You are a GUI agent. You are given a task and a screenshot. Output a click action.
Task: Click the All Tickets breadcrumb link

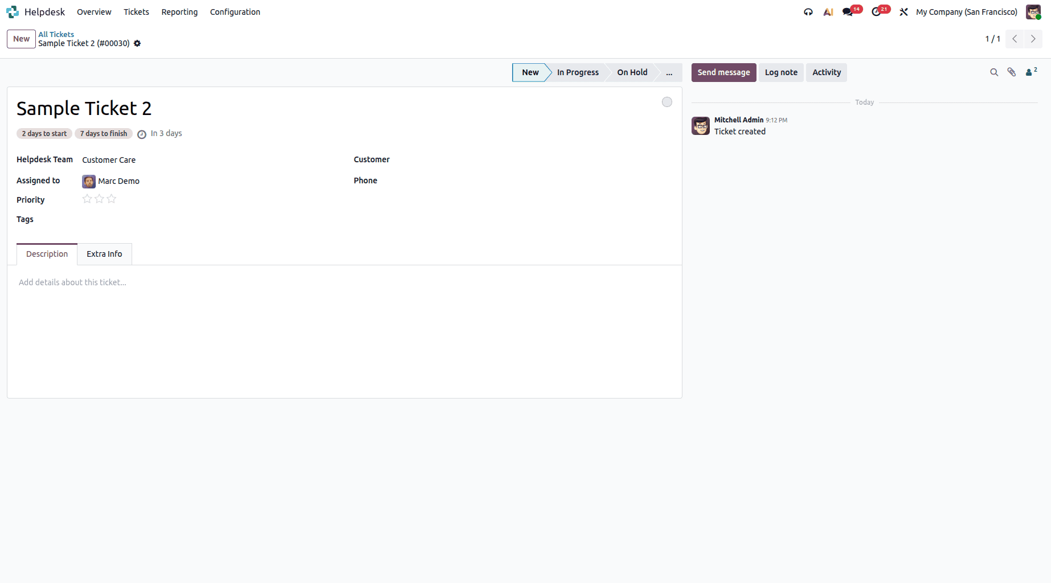click(x=56, y=34)
